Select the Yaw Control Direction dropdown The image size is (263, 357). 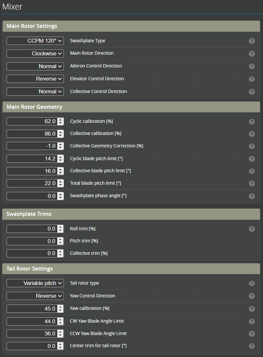35,296
